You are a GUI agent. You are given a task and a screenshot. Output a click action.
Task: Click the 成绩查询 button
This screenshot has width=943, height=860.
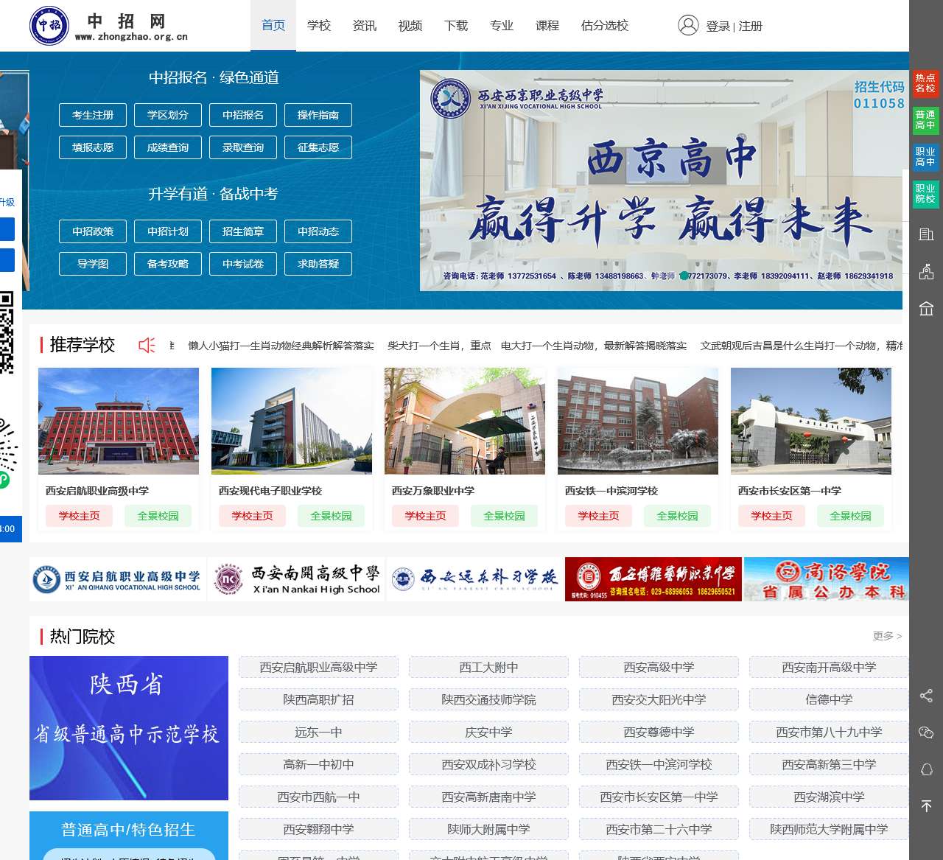(x=168, y=147)
